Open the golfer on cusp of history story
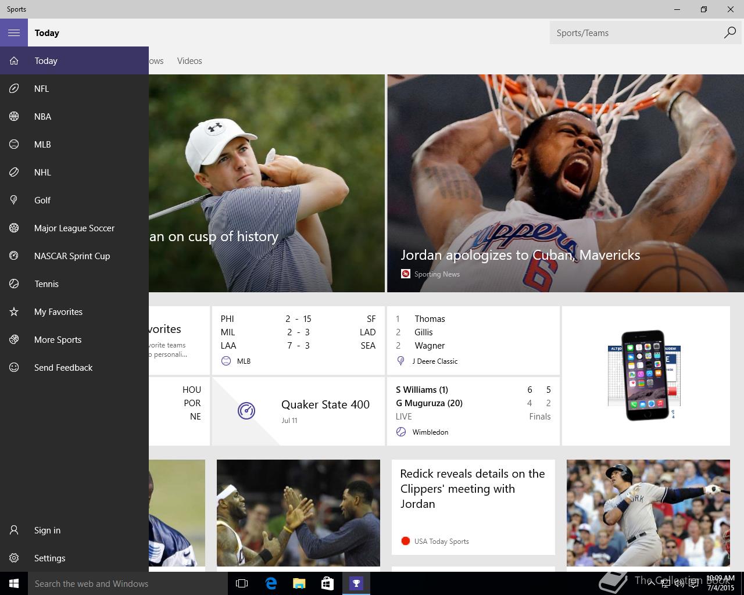Viewport: 744px width, 595px height. pyautogui.click(x=267, y=183)
